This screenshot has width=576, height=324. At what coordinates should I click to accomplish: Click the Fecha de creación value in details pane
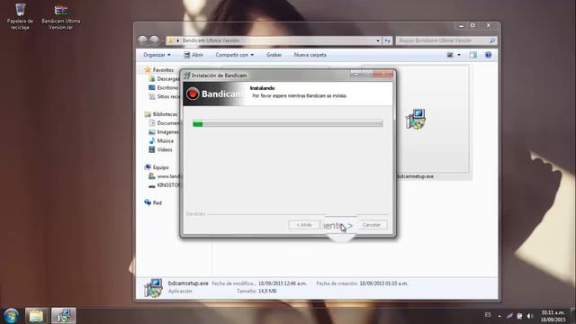tap(384, 283)
